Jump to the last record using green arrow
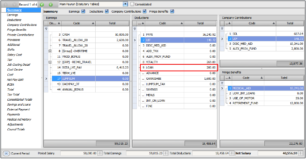The width and height of the screenshot is (306, 159). click(x=51, y=4)
